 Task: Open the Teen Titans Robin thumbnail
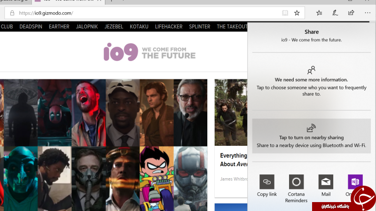coord(157,179)
